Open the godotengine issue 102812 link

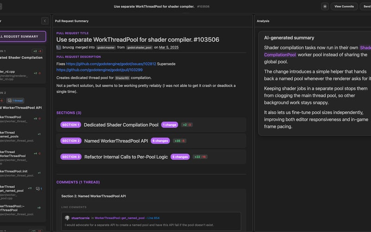point(111,64)
